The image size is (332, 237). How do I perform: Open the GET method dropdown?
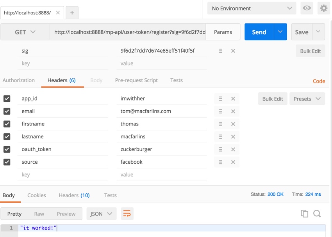point(25,32)
